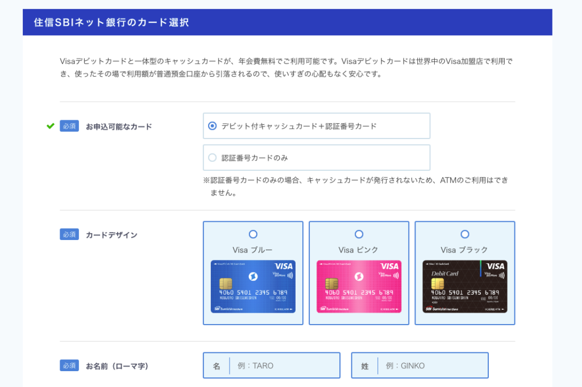Focus the 姓 field with placeholder GINKO
This screenshot has height=387, width=582.
pos(420,365)
